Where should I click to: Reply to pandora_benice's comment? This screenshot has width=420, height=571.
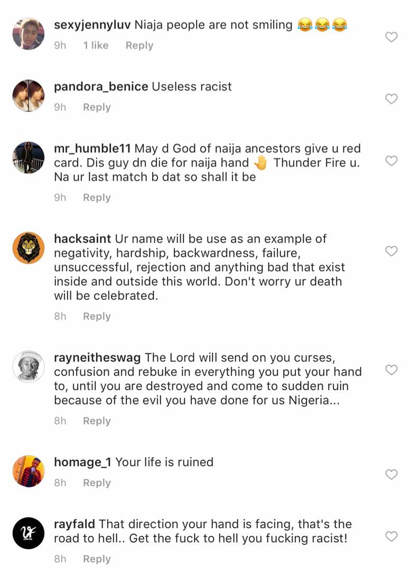[x=97, y=107]
